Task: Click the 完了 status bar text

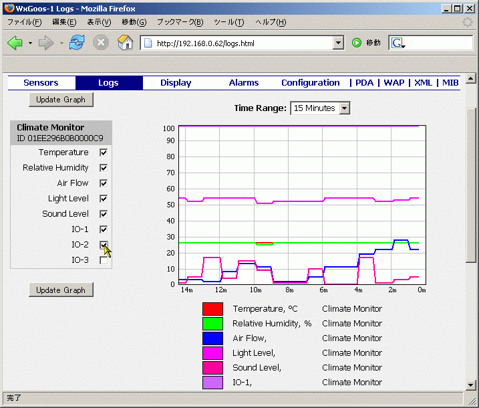Action: click(x=14, y=397)
